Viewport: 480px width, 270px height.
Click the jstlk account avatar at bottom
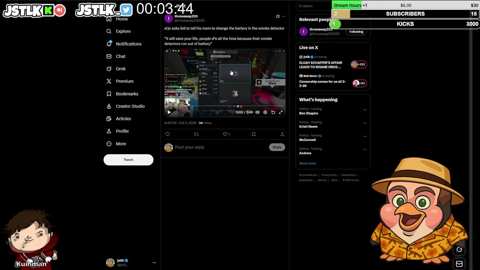pos(110,262)
